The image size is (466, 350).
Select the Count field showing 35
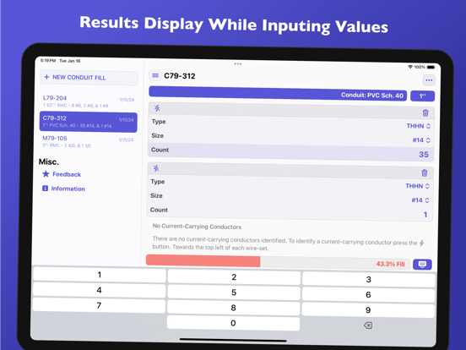290,152
